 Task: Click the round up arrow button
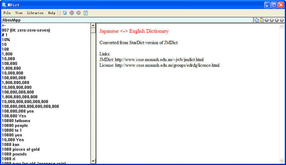point(267,20)
